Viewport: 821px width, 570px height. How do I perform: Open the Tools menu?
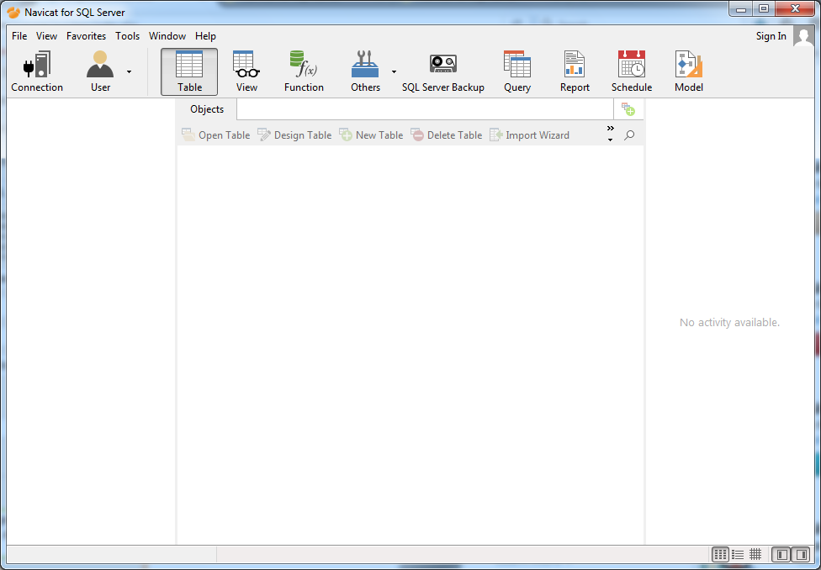coord(128,36)
